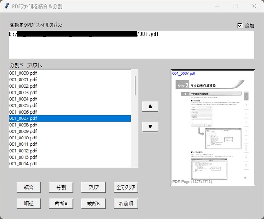Click the 全てクリア button
264x219 pixels.
[126, 187]
